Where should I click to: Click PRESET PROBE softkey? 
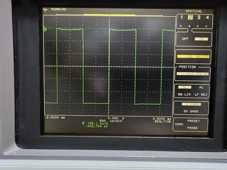pyautogui.click(x=193, y=125)
